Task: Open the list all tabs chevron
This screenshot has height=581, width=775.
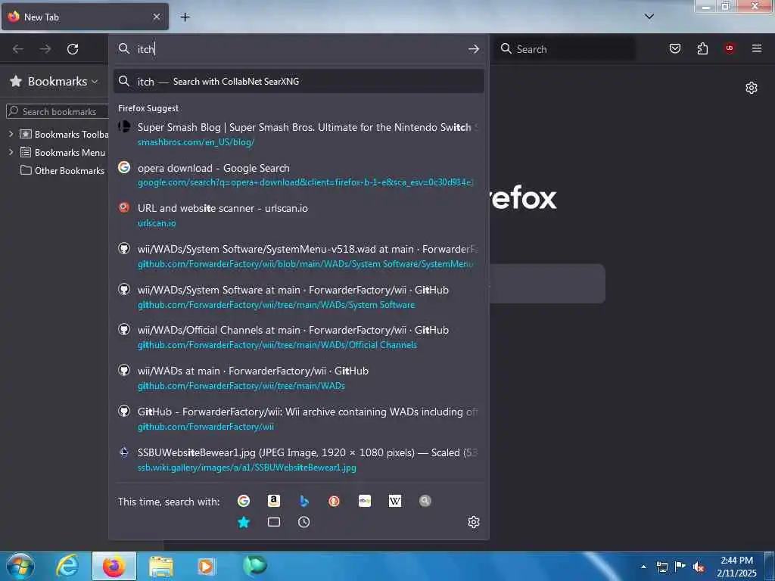Action: coord(649,17)
